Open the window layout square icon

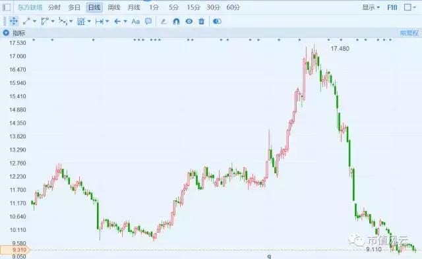tap(407, 7)
